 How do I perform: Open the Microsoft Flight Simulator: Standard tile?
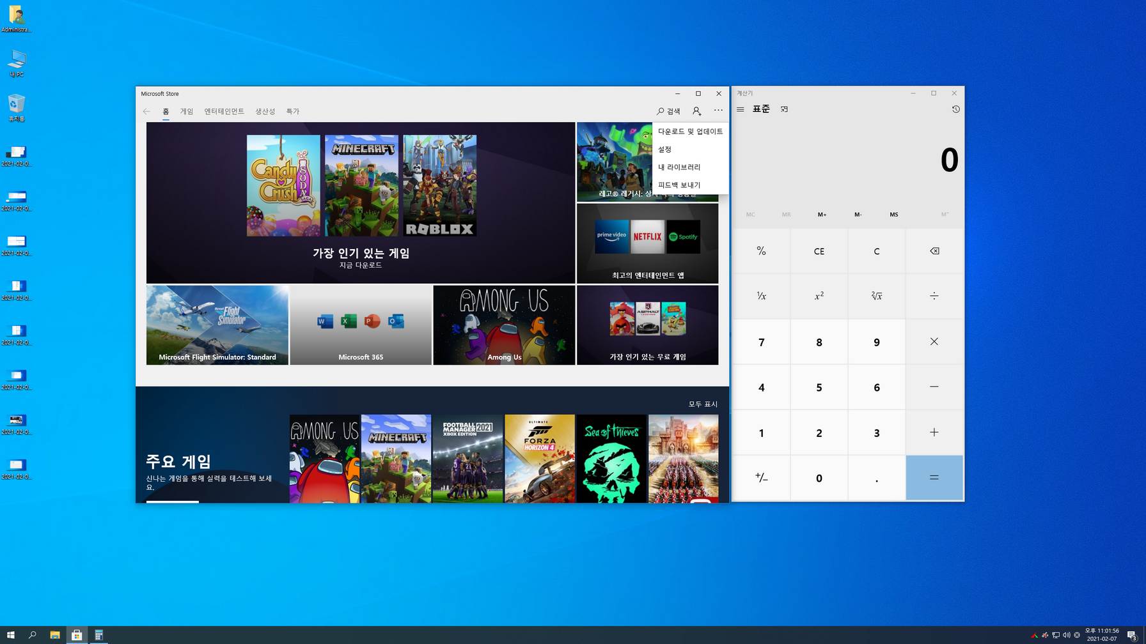point(217,325)
